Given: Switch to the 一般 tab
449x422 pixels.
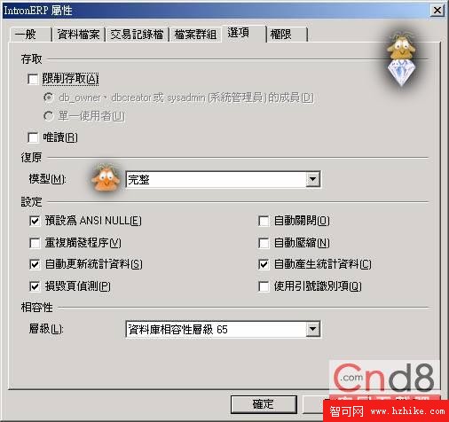Looking at the screenshot, I should click(x=29, y=35).
